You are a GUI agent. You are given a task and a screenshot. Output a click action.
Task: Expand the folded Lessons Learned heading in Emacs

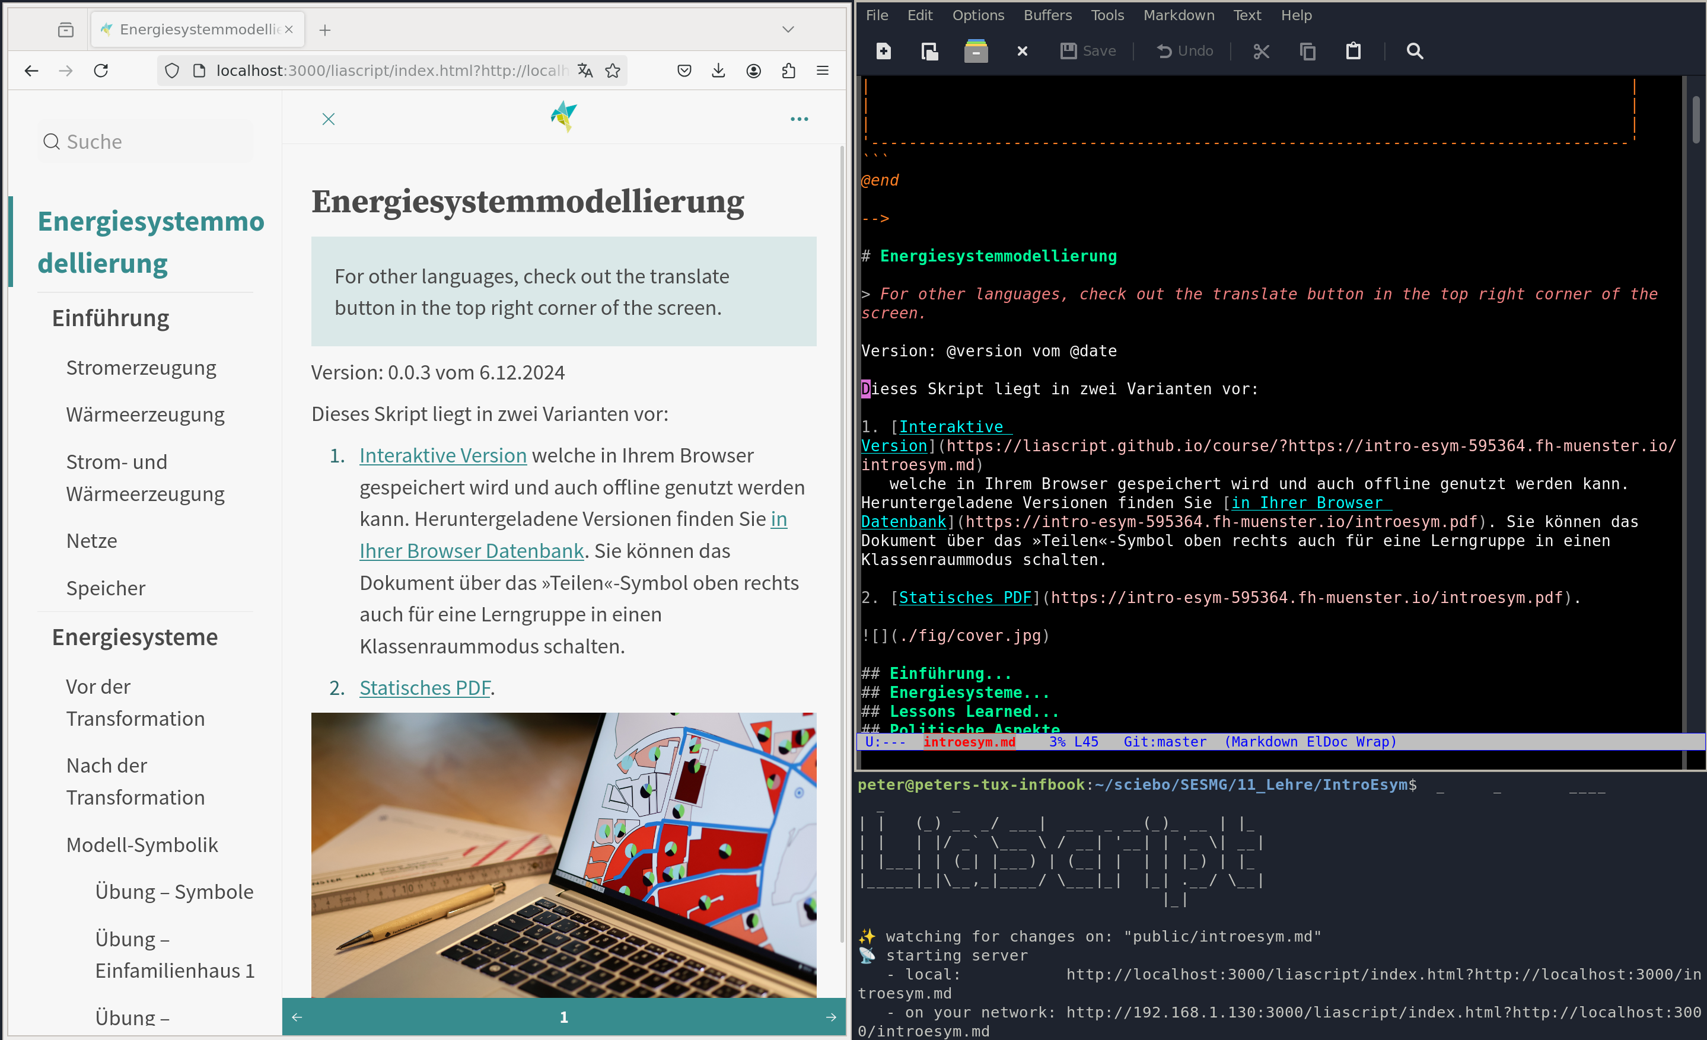pos(974,711)
